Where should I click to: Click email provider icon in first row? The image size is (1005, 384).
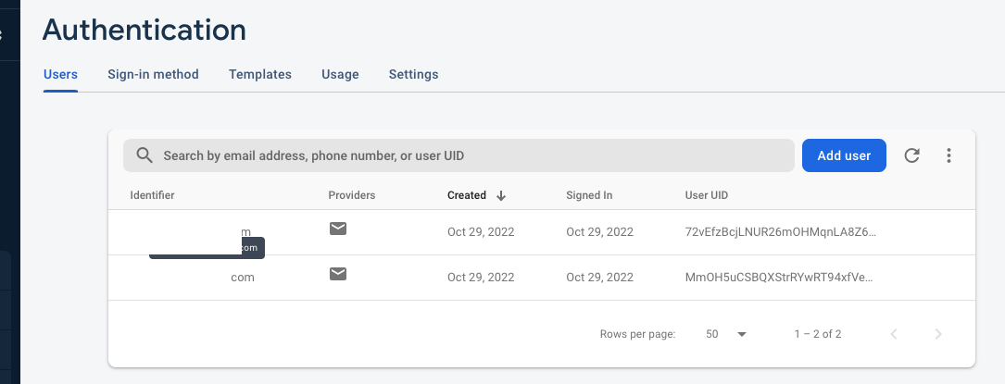pos(338,229)
